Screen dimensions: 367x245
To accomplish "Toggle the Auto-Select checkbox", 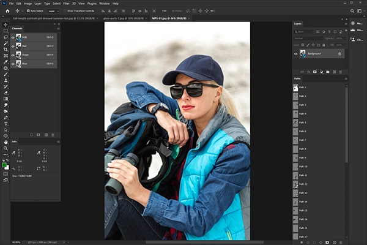I will 28,11.
